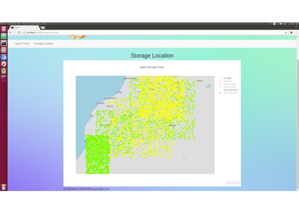This screenshot has height=213, width=299.
Task: Click the scrollbar up arrow
Action: click(298, 37)
